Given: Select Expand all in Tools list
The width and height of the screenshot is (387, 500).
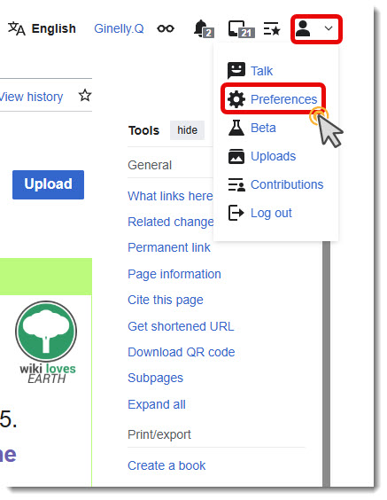Looking at the screenshot, I should pyautogui.click(x=157, y=404).
